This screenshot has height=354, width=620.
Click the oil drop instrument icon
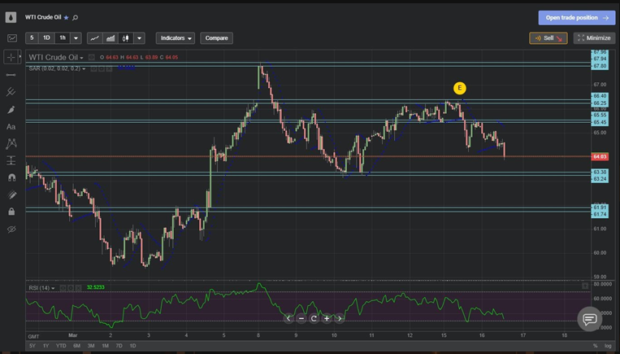pos(11,17)
